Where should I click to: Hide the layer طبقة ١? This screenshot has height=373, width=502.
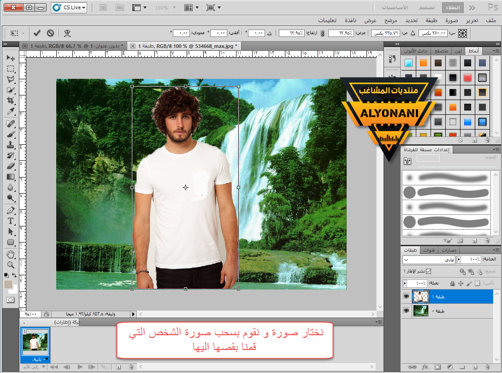coord(406,296)
